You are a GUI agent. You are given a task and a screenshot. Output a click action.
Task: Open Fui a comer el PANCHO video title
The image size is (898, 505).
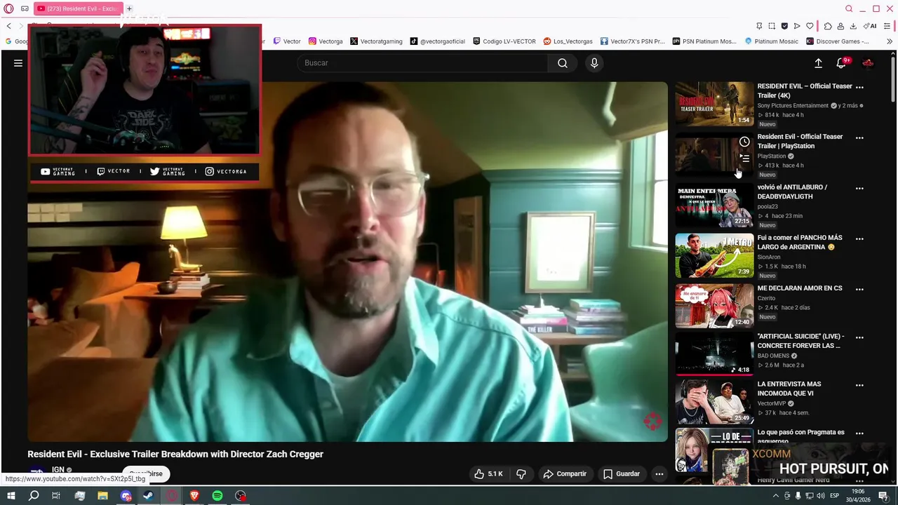[800, 242]
